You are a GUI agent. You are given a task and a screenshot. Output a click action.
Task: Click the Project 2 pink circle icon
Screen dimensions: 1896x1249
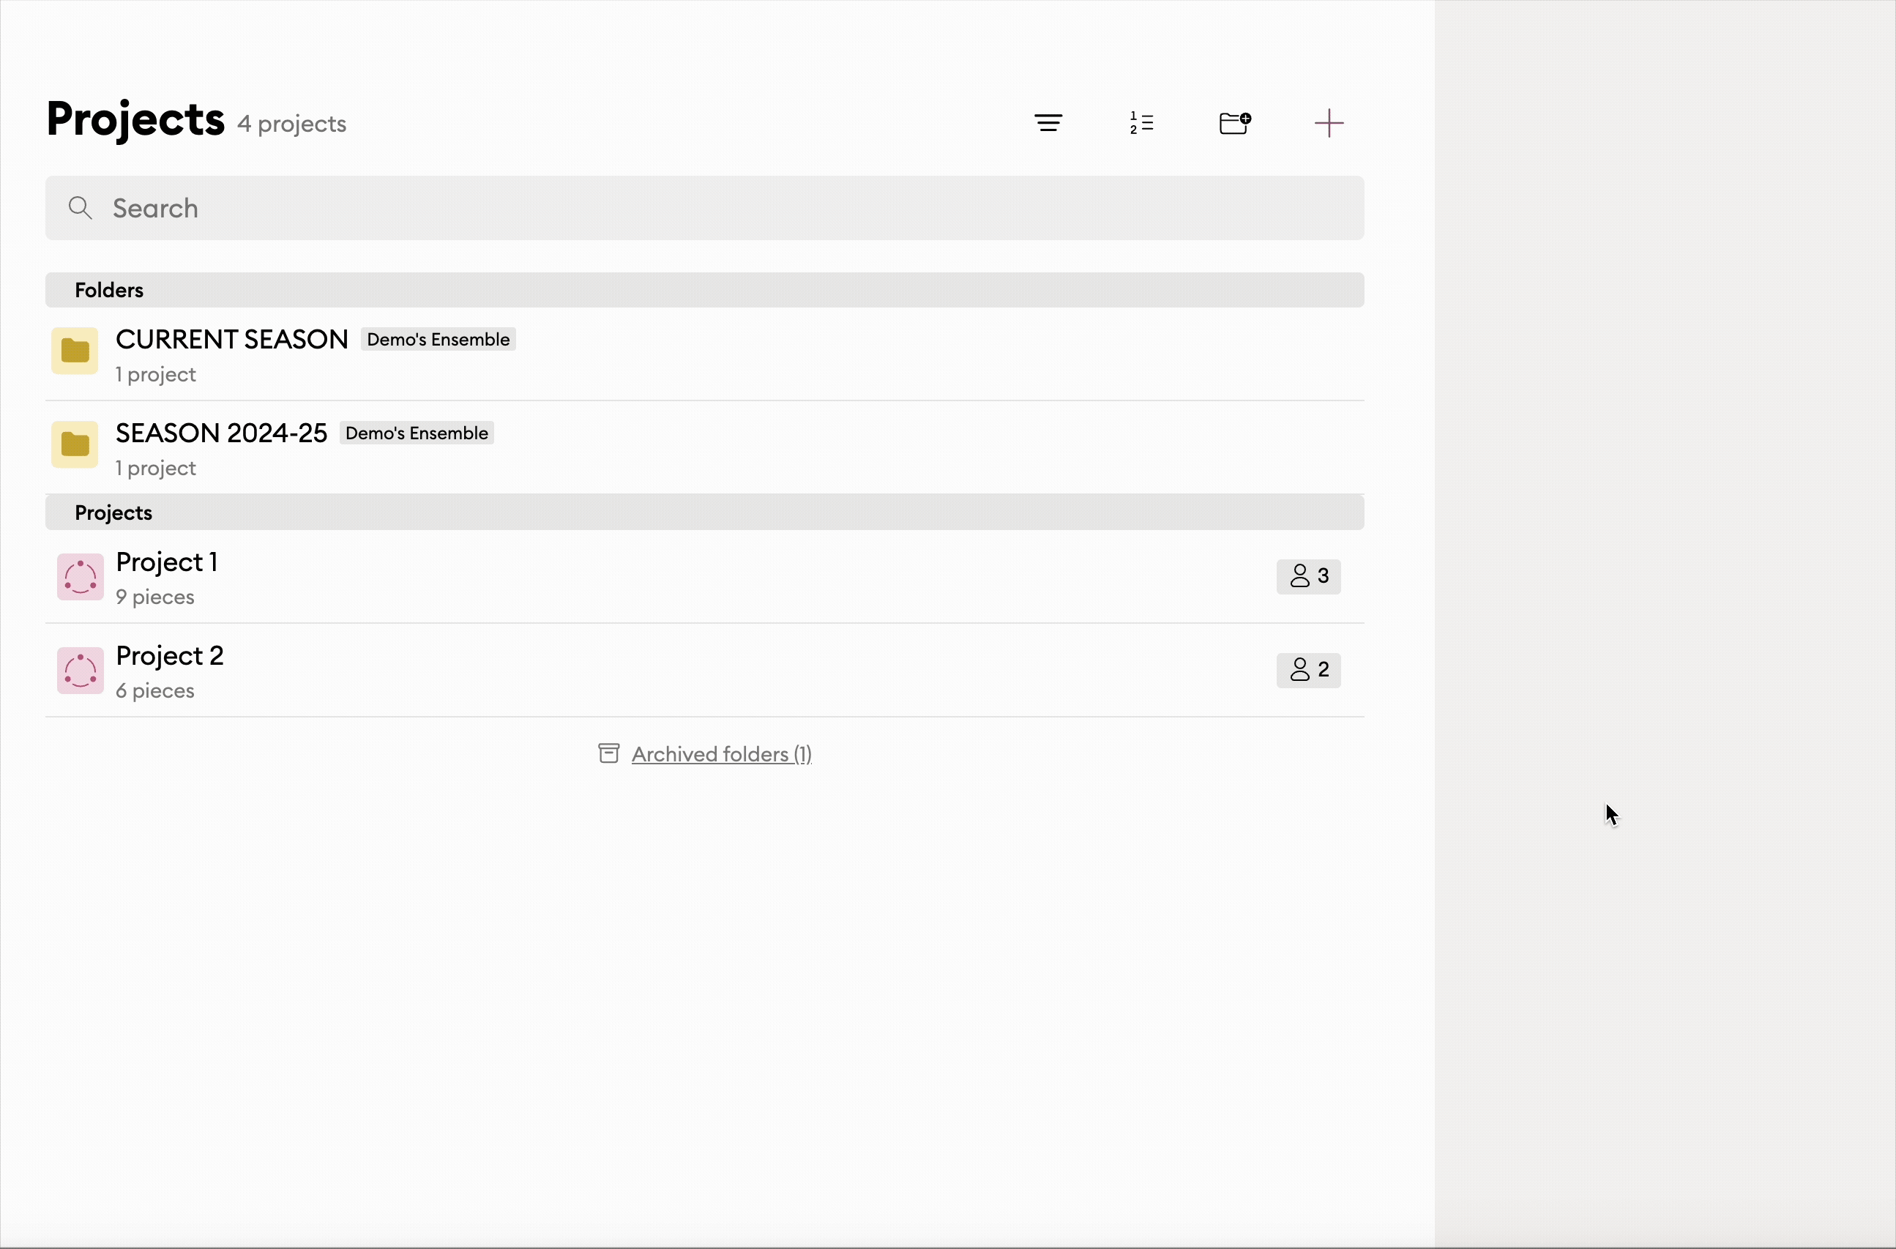coord(81,671)
